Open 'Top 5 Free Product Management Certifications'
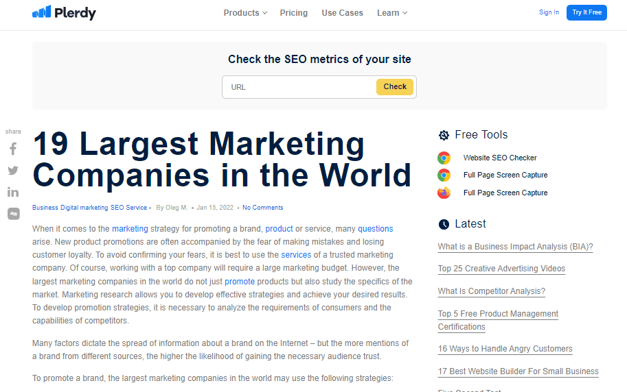This screenshot has height=392, width=627. 498,320
